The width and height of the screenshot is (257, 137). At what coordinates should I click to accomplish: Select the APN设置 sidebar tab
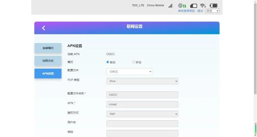tap(48, 73)
